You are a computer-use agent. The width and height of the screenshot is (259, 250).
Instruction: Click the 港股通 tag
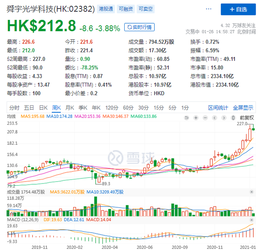click(x=106, y=9)
